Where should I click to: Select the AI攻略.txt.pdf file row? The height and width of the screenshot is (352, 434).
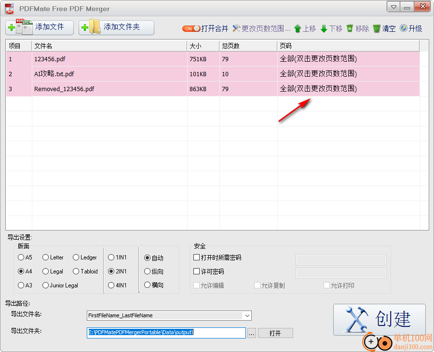point(213,74)
